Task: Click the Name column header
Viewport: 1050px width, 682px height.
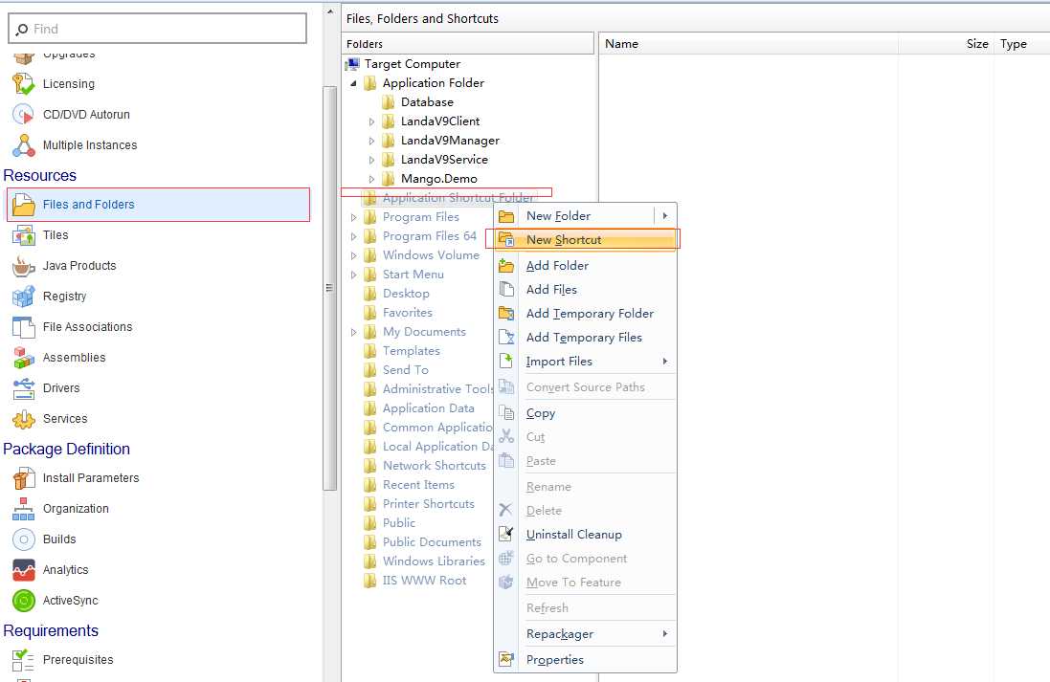Action: click(x=748, y=43)
